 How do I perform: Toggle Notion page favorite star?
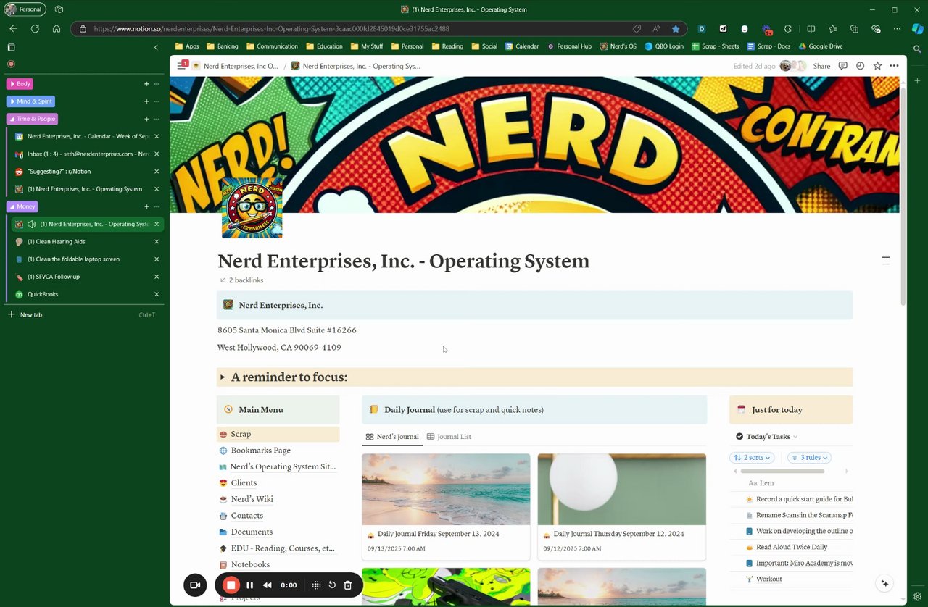[877, 66]
